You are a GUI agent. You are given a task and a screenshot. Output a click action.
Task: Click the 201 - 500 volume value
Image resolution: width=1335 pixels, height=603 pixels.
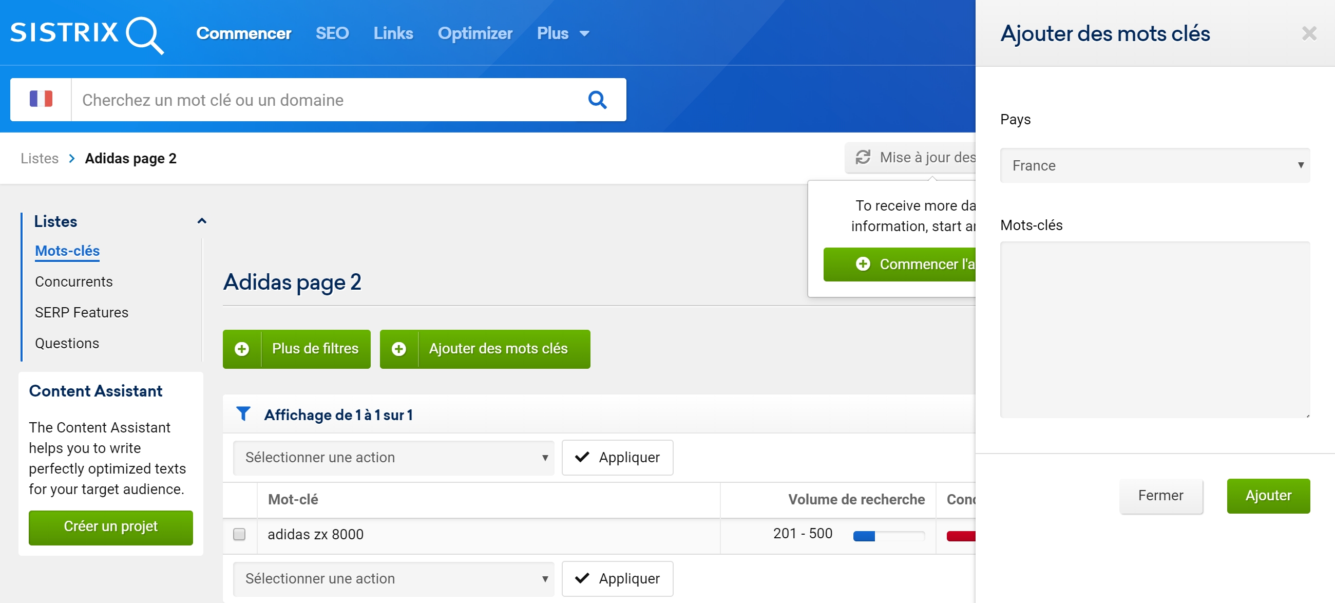tap(803, 534)
